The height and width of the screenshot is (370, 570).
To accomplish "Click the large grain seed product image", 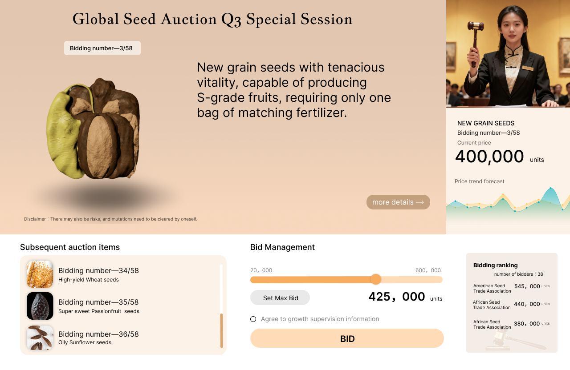I will [x=93, y=129].
